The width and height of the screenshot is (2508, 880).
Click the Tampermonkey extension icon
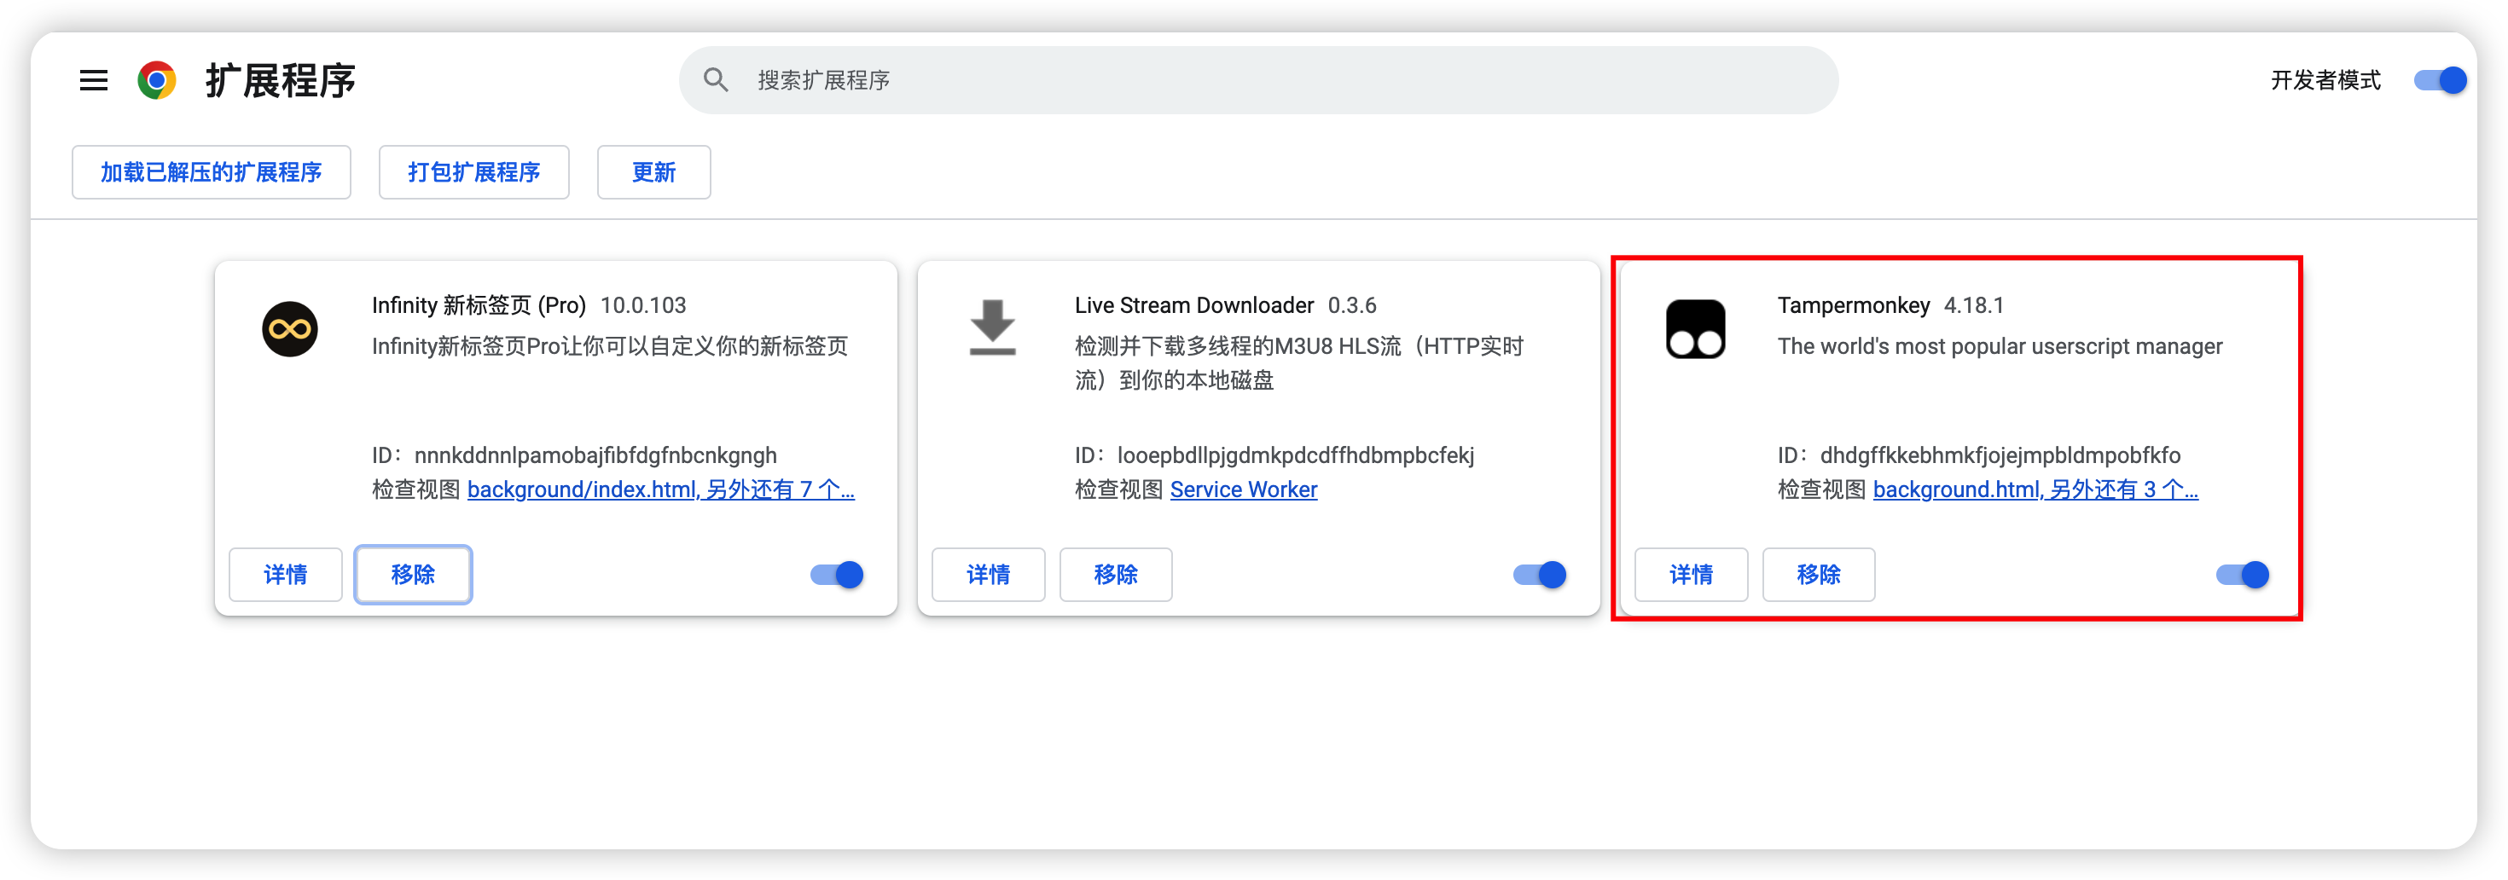(x=1695, y=329)
